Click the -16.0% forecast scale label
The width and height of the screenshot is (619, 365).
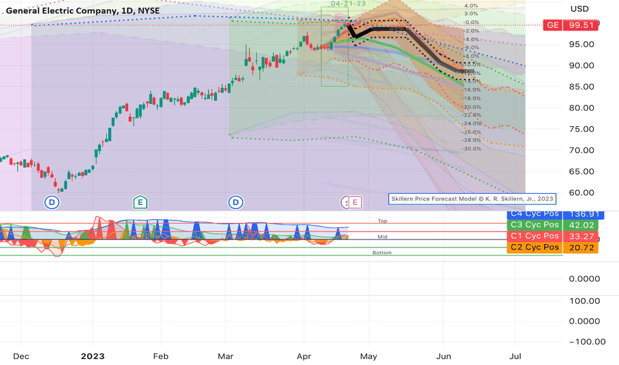coord(471,90)
